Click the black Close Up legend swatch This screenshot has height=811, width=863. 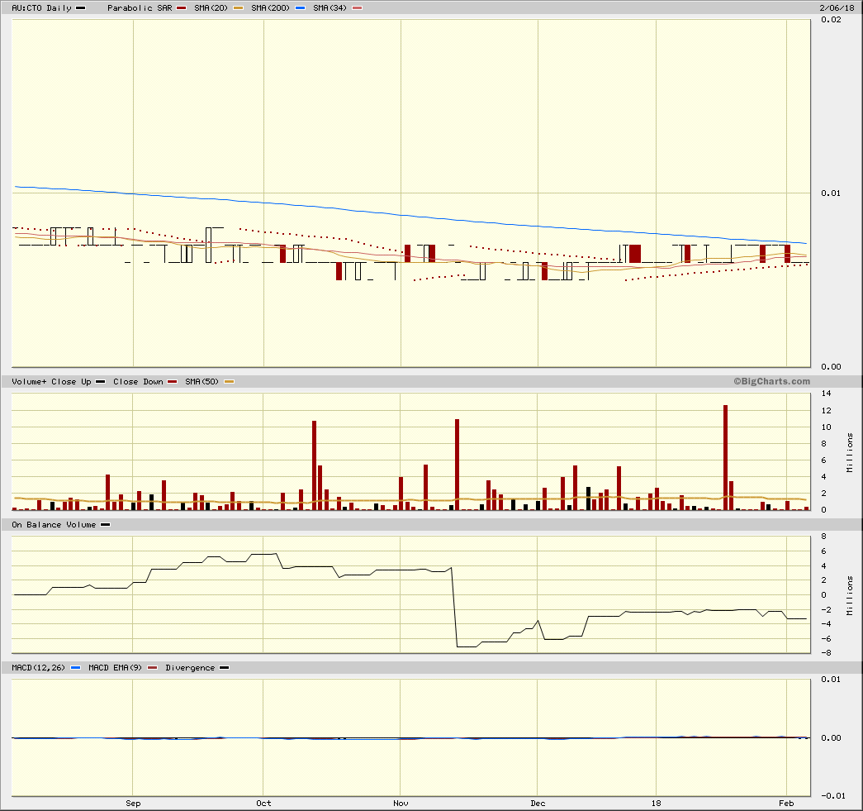[x=100, y=381]
